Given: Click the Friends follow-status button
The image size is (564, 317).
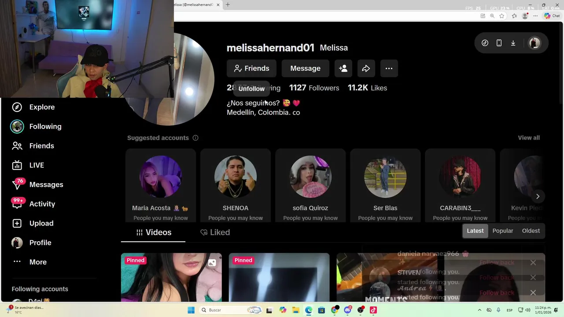Looking at the screenshot, I should [252, 68].
